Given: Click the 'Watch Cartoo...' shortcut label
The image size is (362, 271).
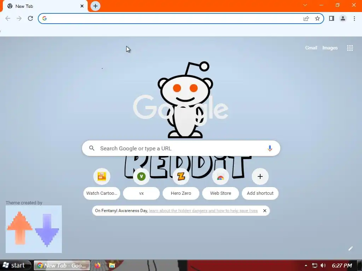Looking at the screenshot, I should [102, 193].
